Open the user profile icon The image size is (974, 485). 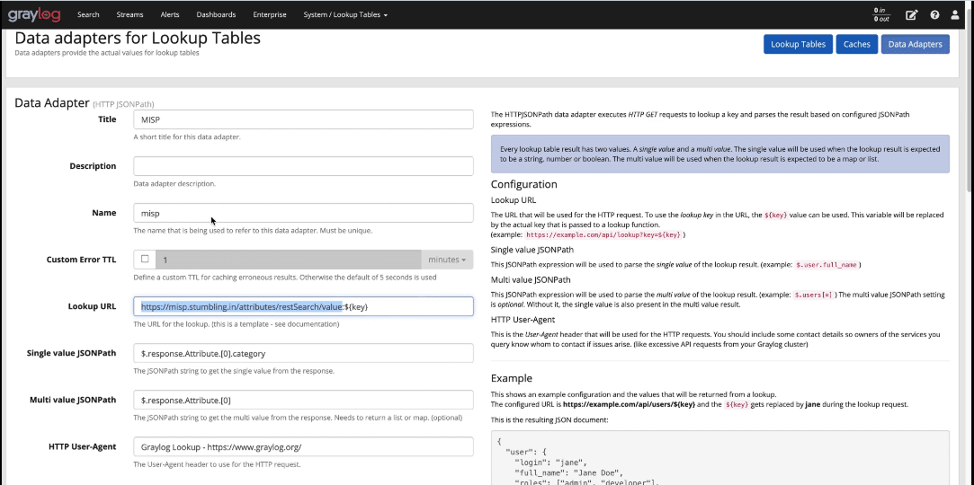[x=955, y=15]
